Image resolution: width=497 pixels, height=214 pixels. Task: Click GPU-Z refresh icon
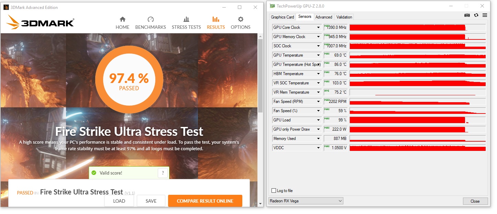point(476,15)
